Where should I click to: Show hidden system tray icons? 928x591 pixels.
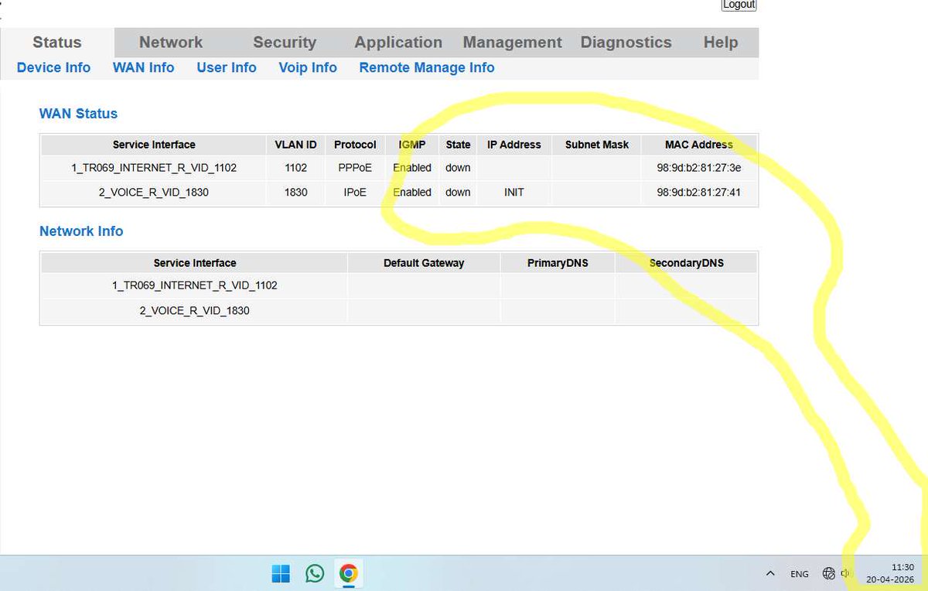770,574
